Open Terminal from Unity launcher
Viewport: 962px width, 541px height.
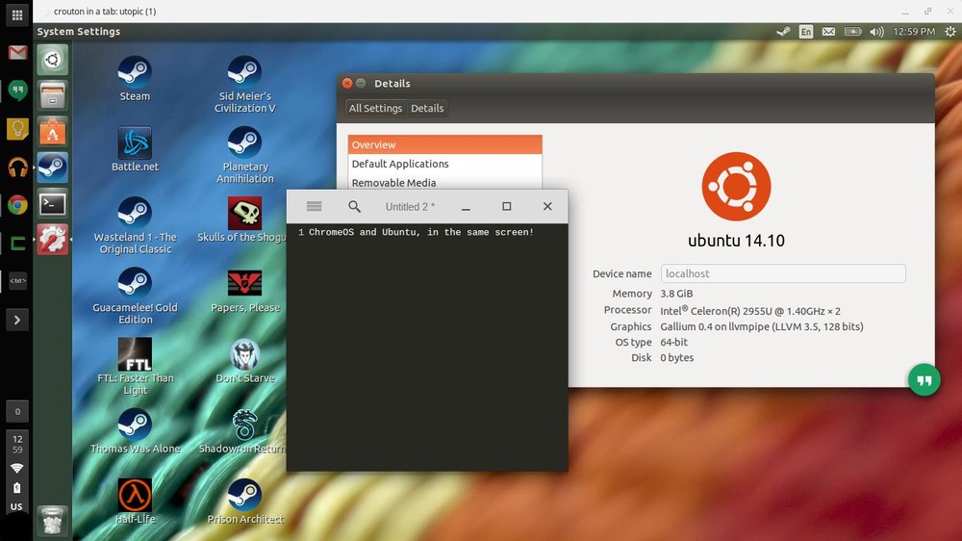point(52,203)
